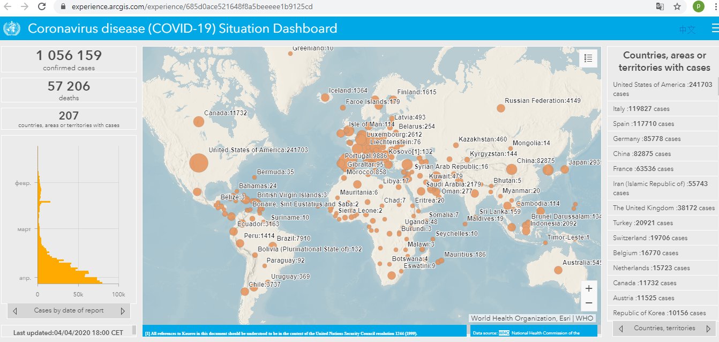Show previous chart in Cases by date panel
The image size is (719, 342).
tap(15, 310)
